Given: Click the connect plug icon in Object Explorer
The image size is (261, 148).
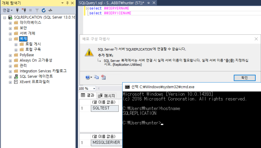Looking at the screenshot, I should coord(17,10).
